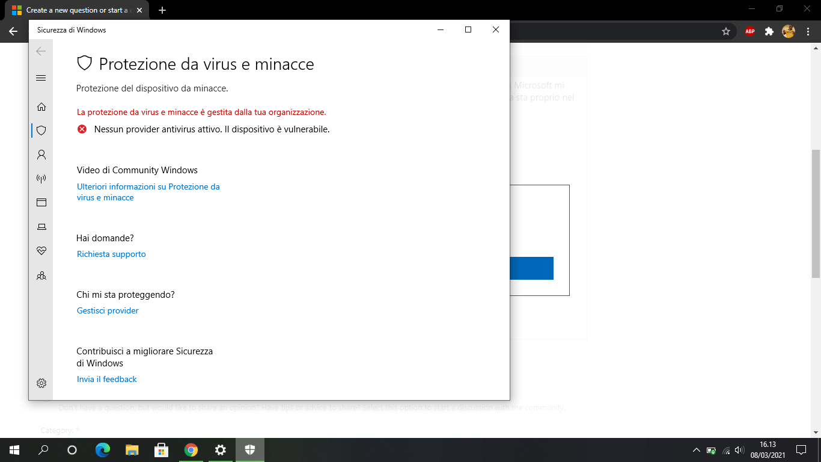
Task: Go to the Home page icon in sidebar
Action: pos(41,106)
